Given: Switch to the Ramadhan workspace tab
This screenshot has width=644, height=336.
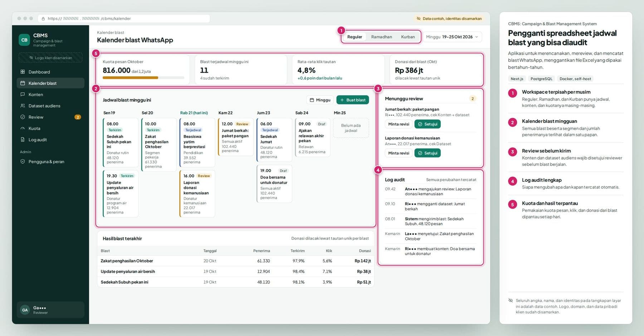Looking at the screenshot, I should (x=381, y=37).
